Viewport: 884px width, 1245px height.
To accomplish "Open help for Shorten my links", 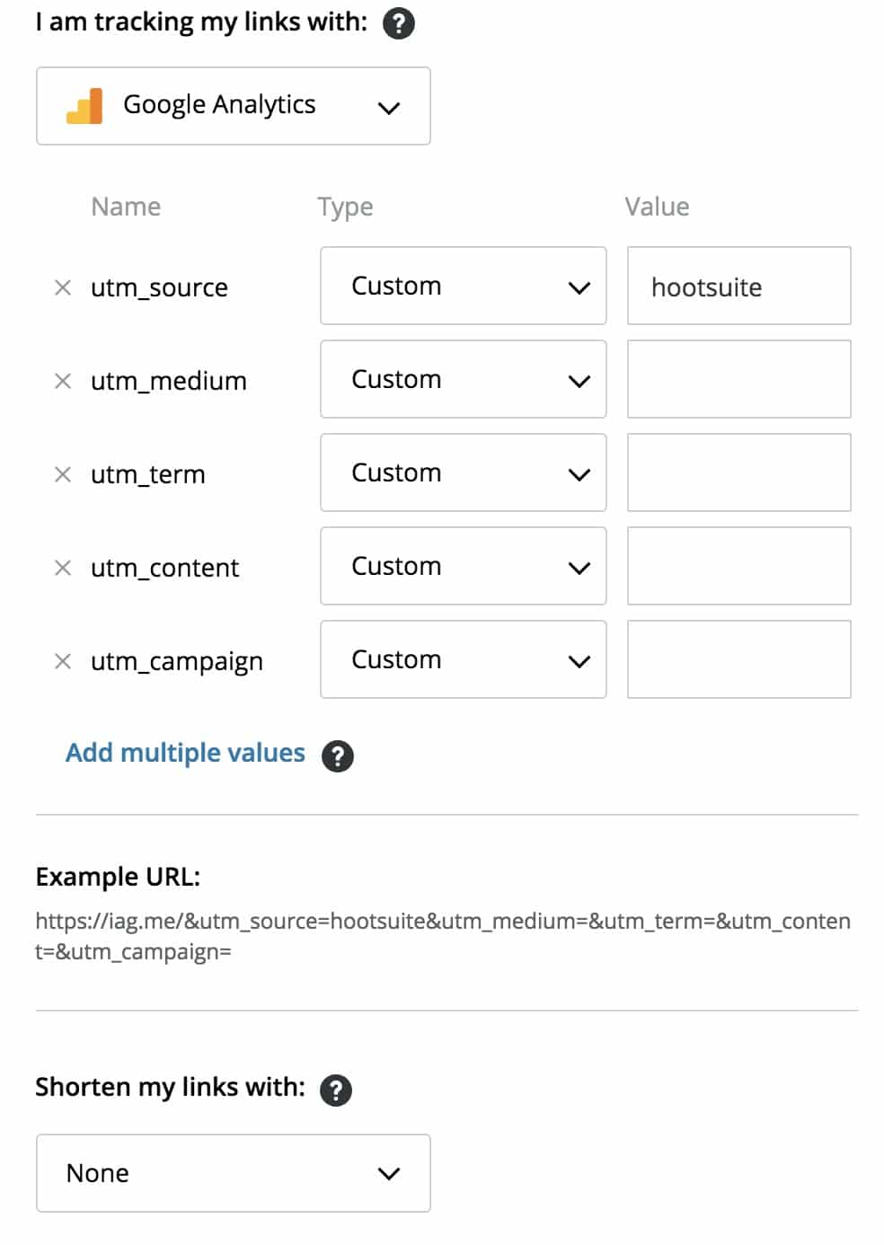I will tap(336, 1090).
